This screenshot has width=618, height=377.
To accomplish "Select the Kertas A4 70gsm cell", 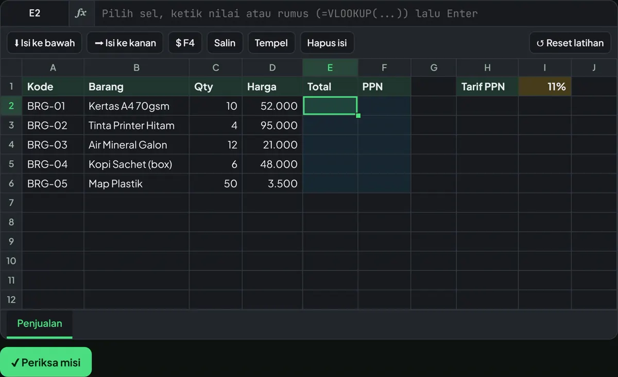I will coord(136,106).
